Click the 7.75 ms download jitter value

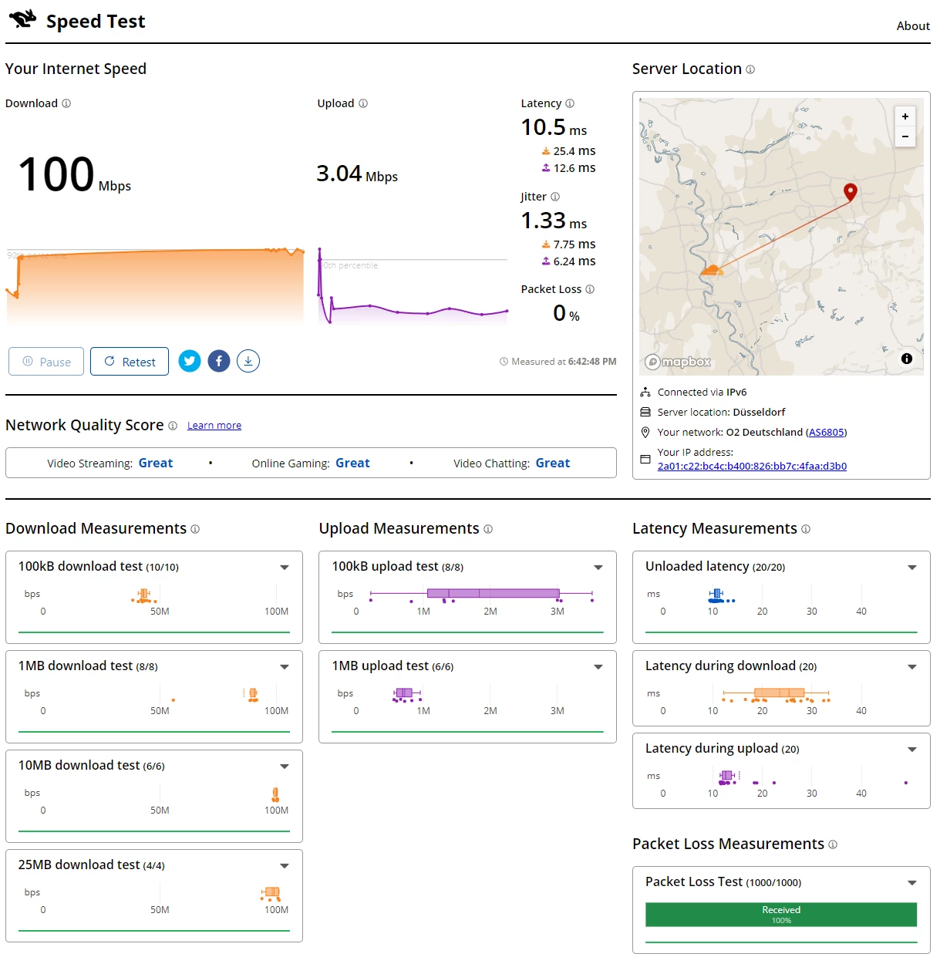click(569, 244)
